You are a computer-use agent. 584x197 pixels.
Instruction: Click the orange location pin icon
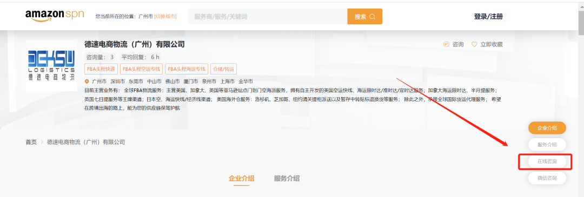(x=87, y=81)
